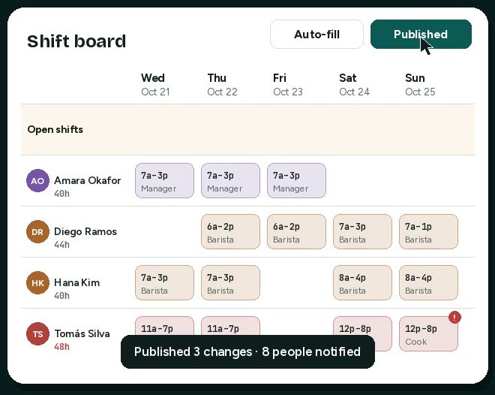Open Amara Okafor's Friday Manager shift
This screenshot has width=495, height=395.
(x=296, y=181)
